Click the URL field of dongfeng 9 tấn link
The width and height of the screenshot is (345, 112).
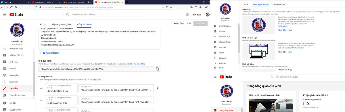(x=116, y=101)
